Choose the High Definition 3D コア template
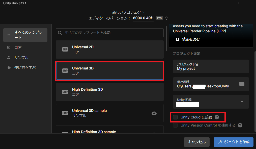 click(110, 92)
